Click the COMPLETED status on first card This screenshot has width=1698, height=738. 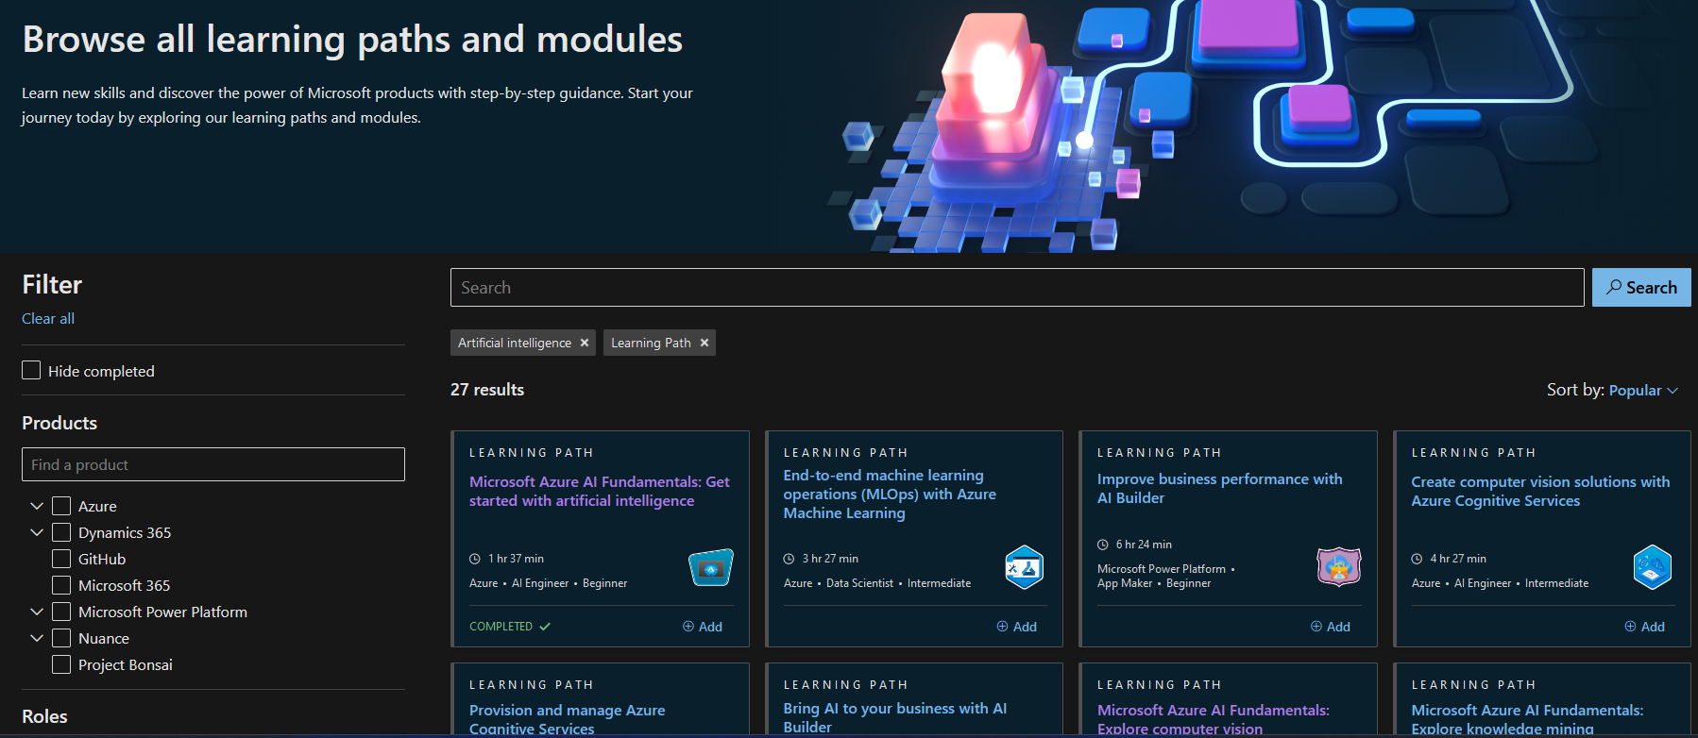510,627
